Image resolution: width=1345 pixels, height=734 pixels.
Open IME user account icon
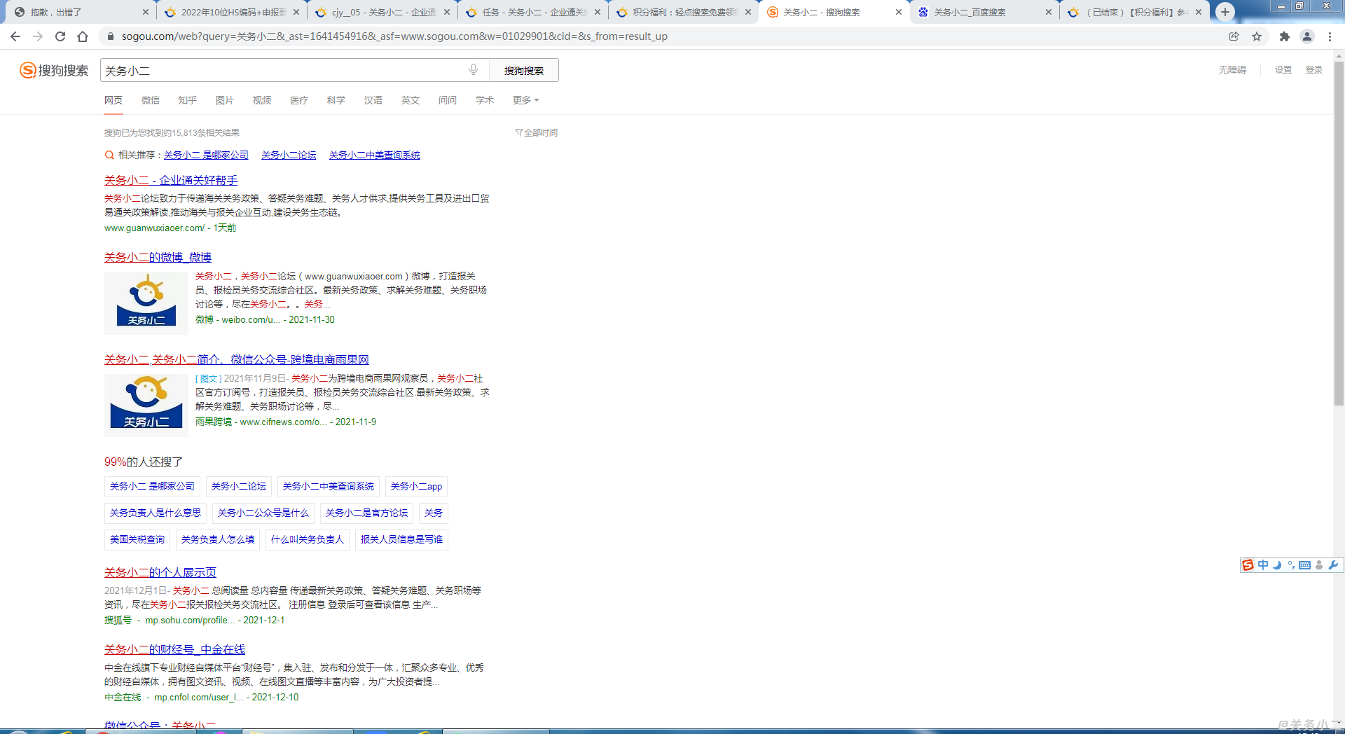click(x=1319, y=565)
